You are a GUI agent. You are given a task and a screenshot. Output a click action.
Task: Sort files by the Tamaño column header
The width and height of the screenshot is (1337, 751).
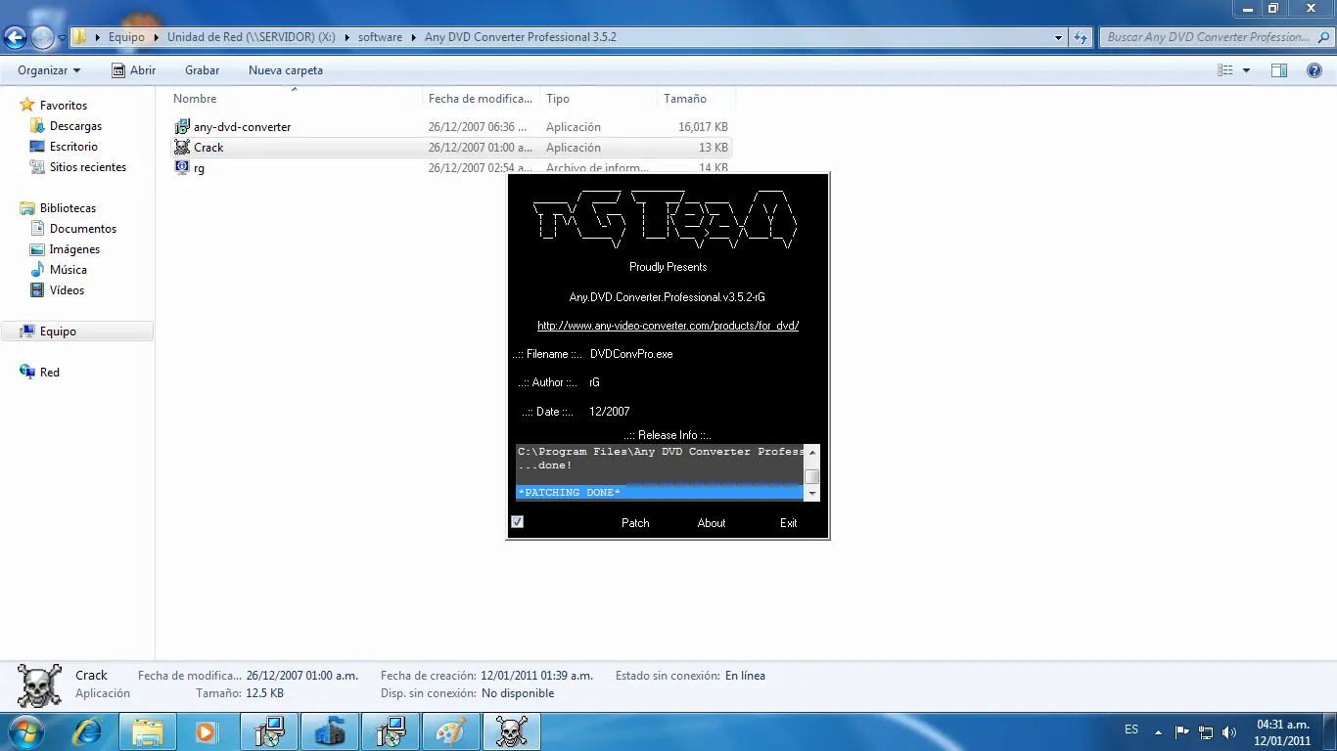[696, 99]
